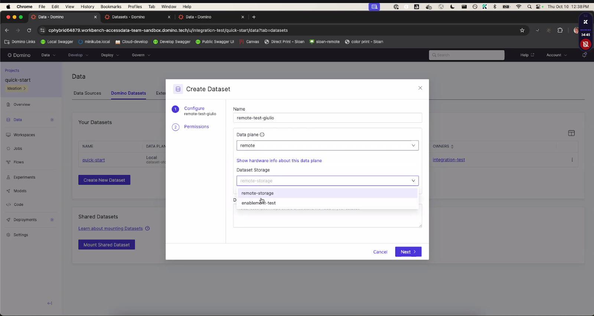Open the Account dropdown

(x=557, y=55)
